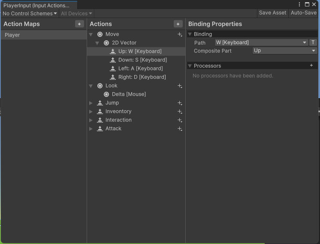Collapse the Binding section
320x244 pixels.
point(190,34)
